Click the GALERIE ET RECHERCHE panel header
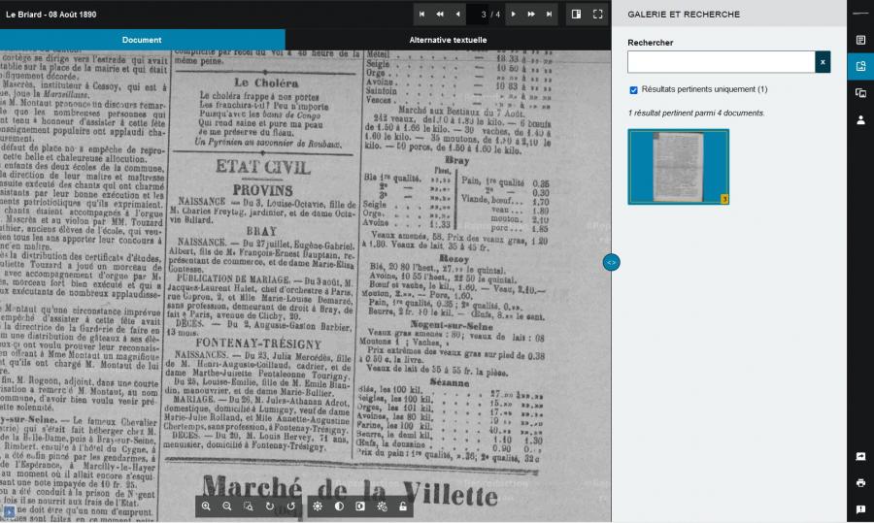874x523 pixels. click(x=684, y=15)
